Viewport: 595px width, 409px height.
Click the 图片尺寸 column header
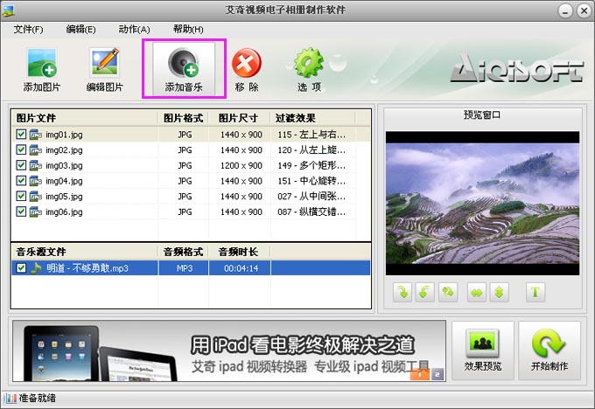point(240,118)
